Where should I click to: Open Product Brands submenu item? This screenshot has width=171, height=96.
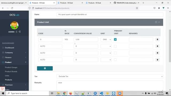coord(11,71)
